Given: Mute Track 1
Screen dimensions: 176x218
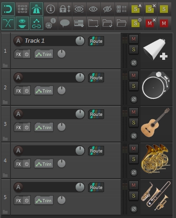Looking at the screenshot, I should tap(133, 39).
